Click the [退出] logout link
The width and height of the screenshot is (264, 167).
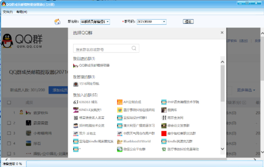[x=244, y=41]
